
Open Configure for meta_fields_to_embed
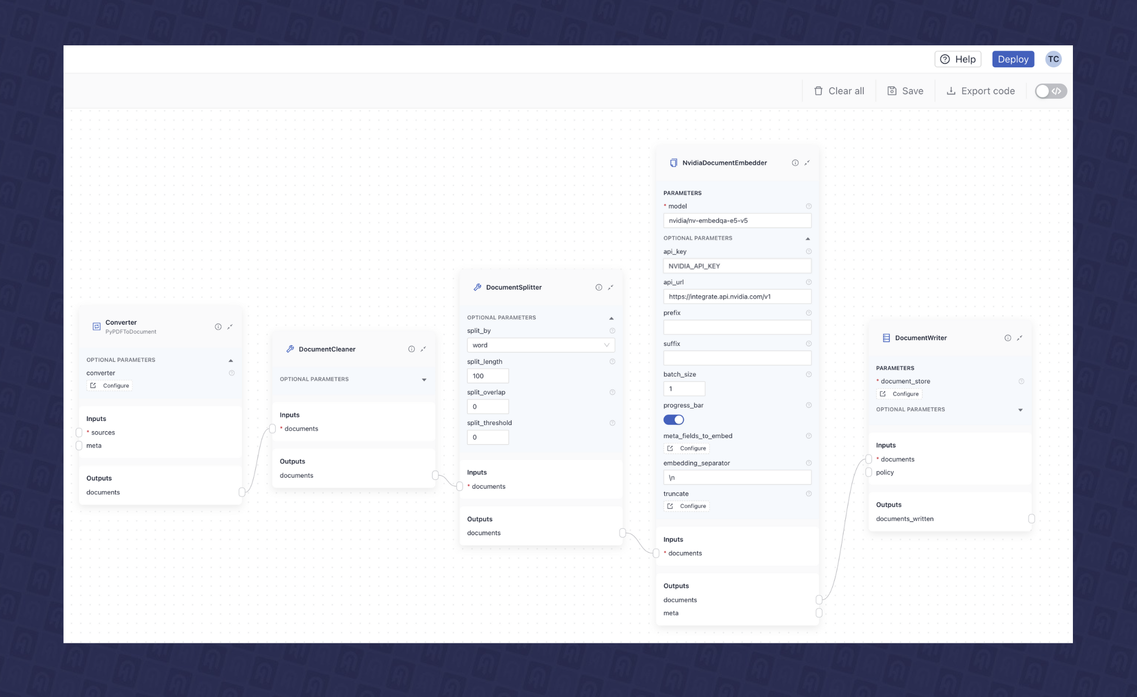coord(687,448)
